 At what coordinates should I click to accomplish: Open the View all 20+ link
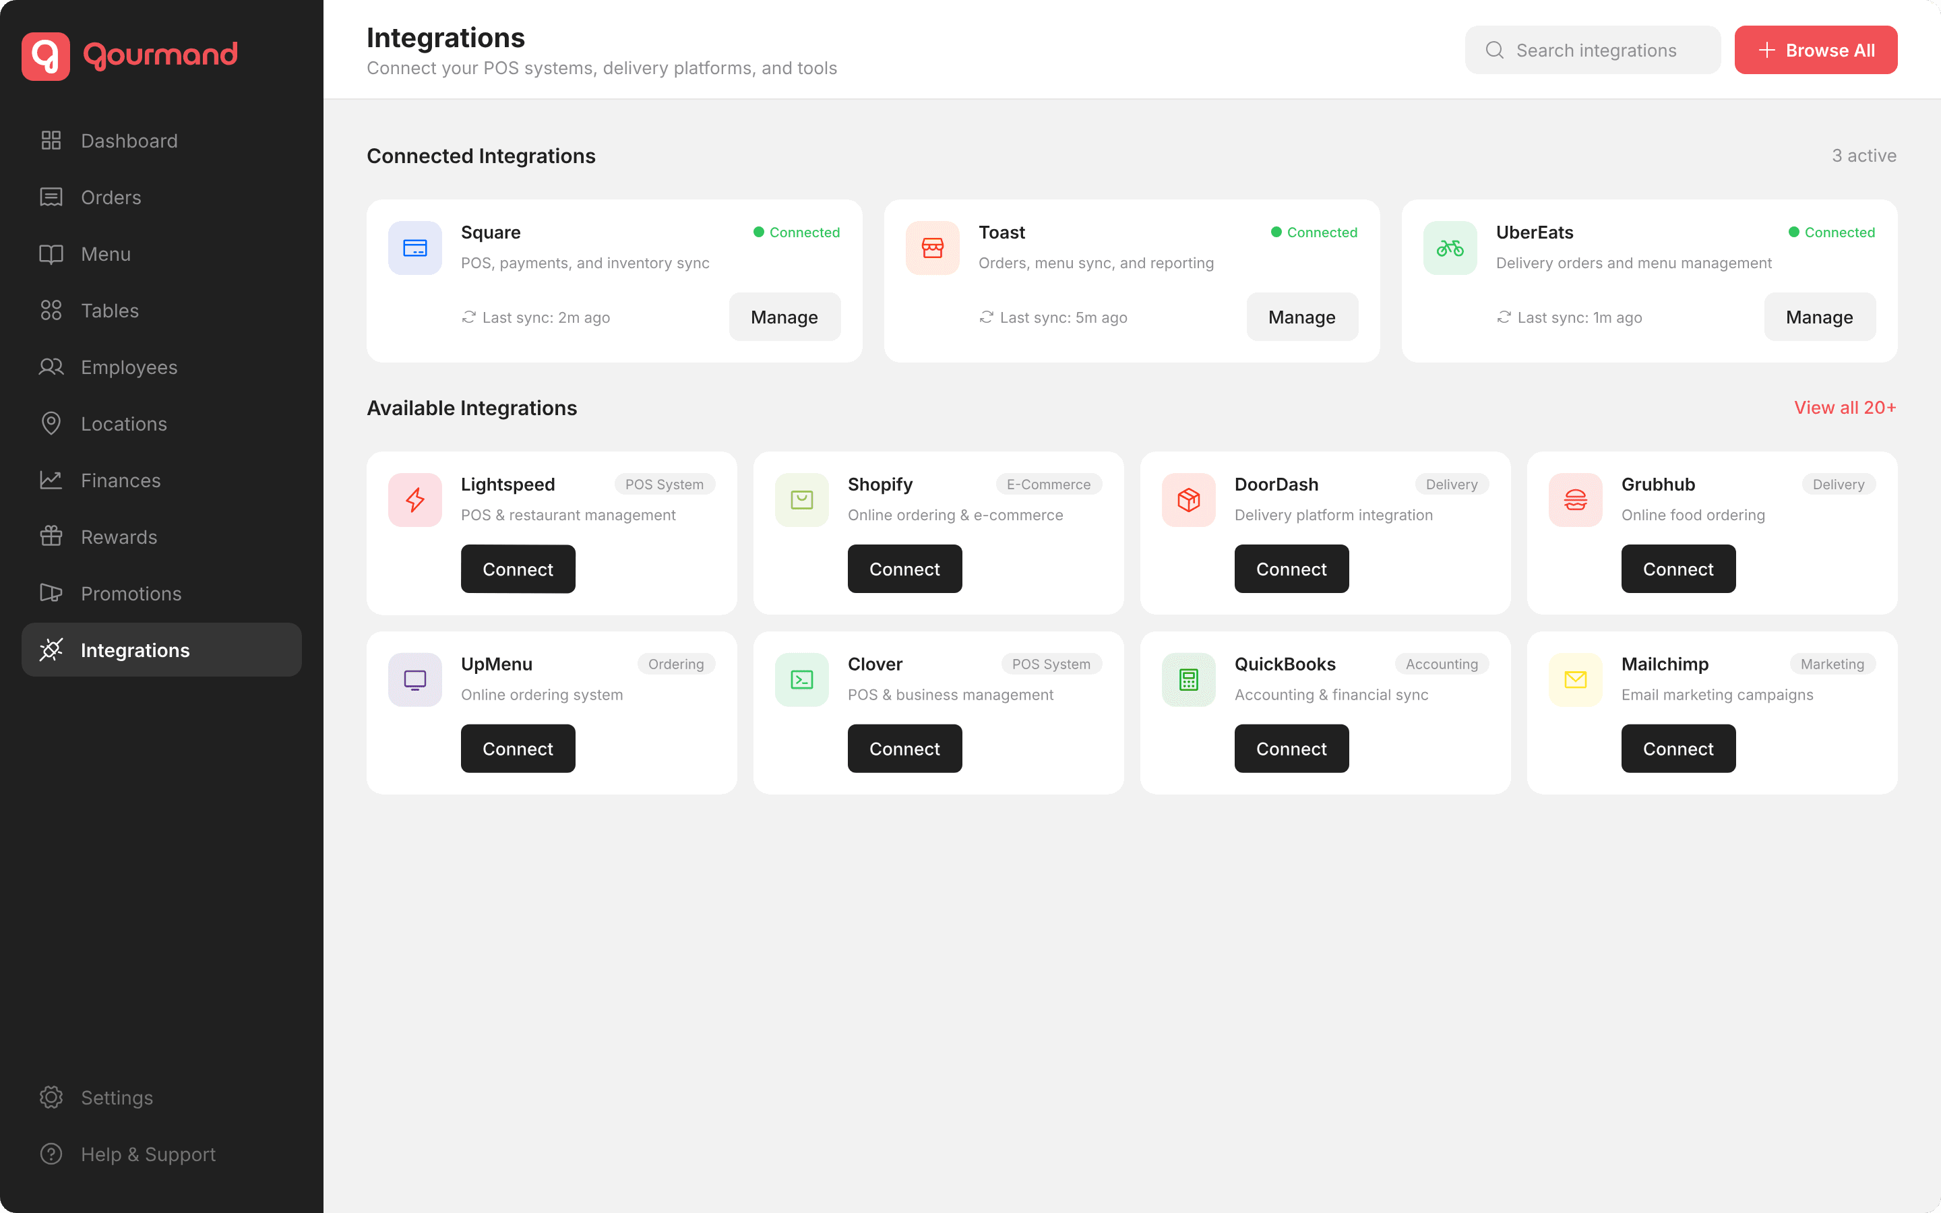pyautogui.click(x=1845, y=408)
